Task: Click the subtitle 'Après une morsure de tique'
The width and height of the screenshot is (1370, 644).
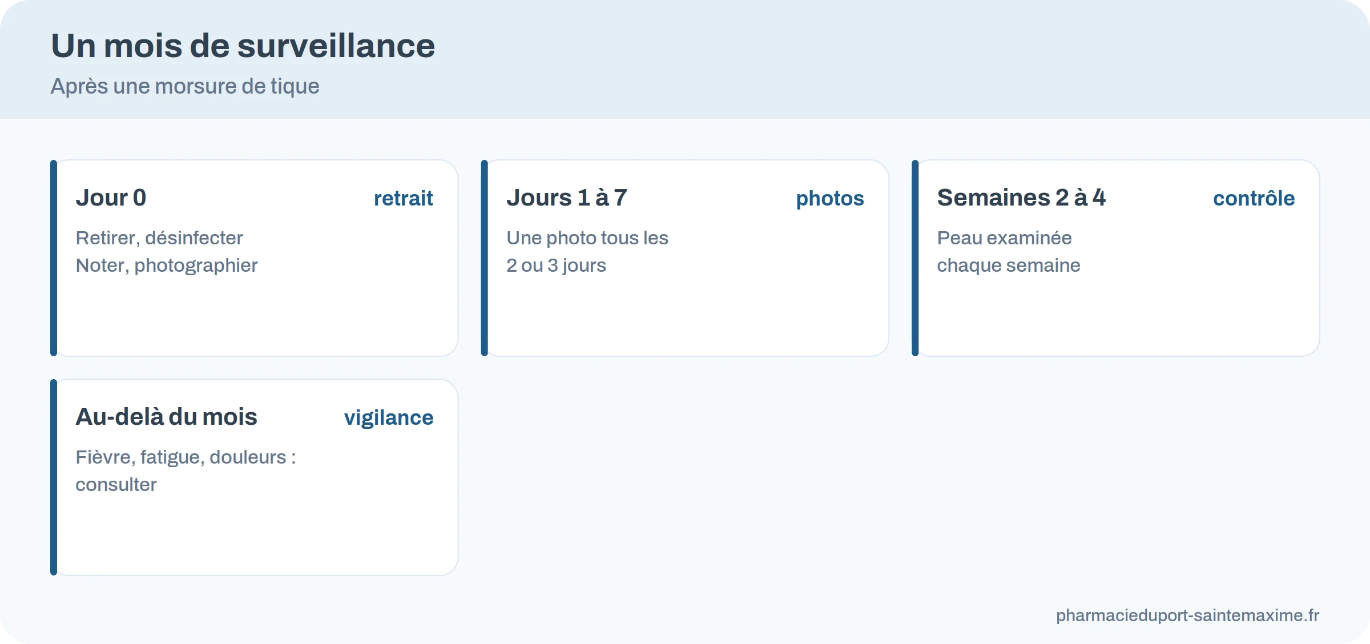Action: click(x=185, y=86)
